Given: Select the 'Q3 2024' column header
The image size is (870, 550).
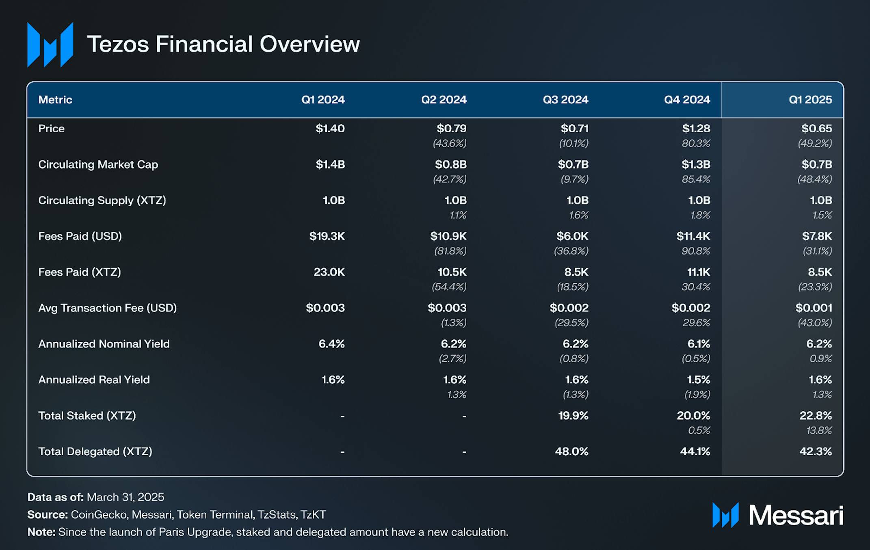Looking at the screenshot, I should point(565,100).
